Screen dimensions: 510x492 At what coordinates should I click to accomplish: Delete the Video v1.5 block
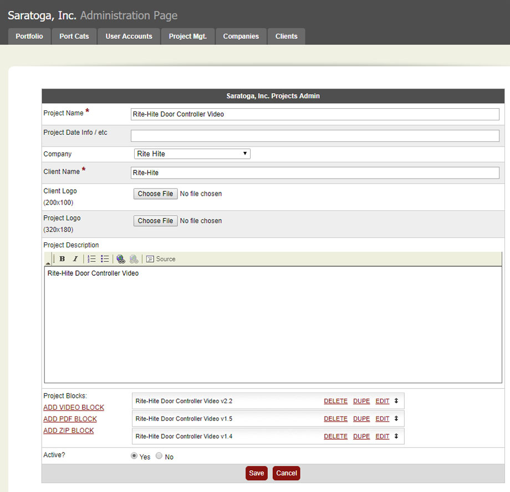point(336,419)
